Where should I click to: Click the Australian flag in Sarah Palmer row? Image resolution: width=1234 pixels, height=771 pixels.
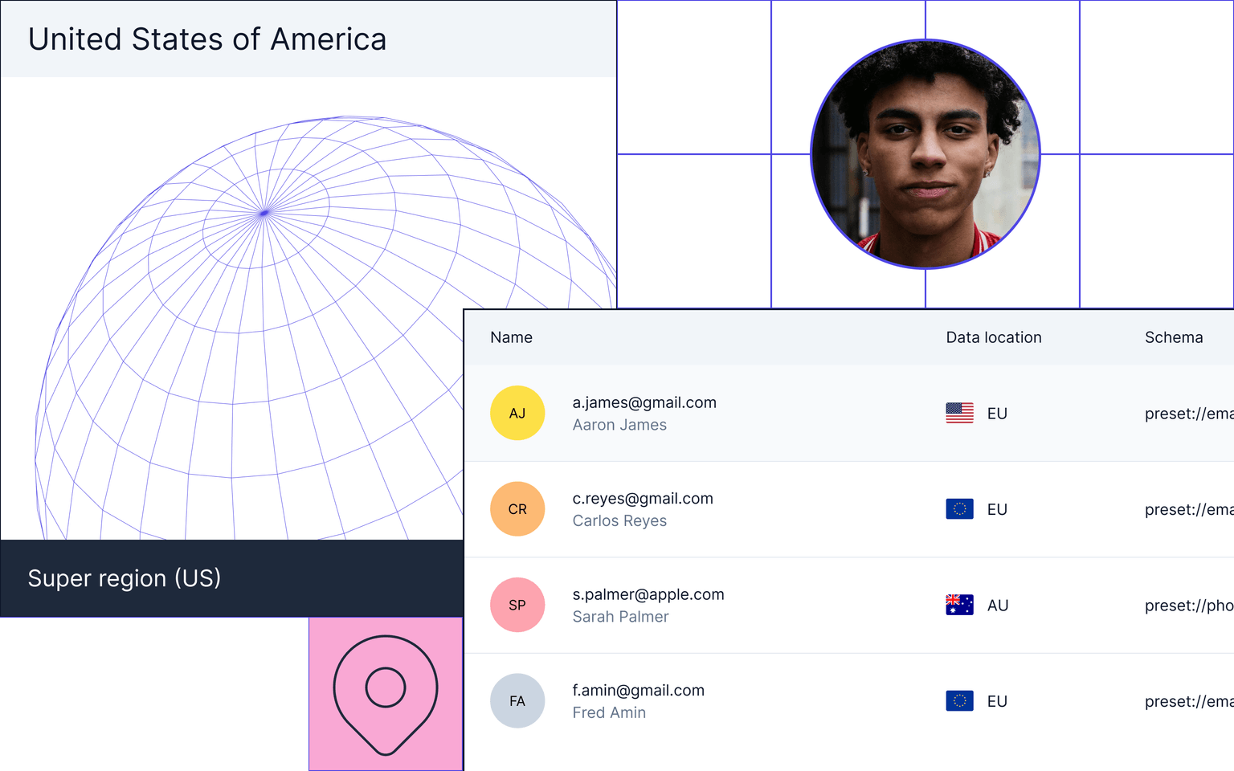pos(959,605)
